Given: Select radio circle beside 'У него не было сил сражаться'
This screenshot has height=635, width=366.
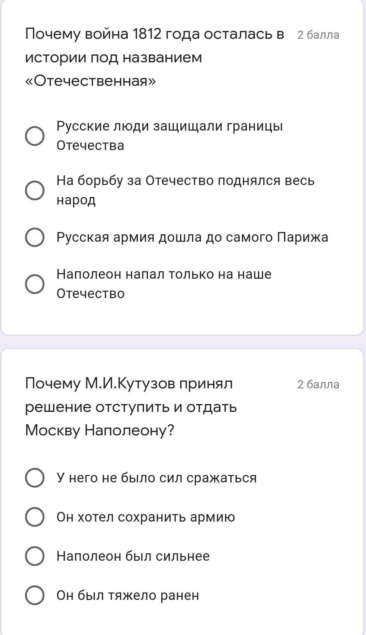Looking at the screenshot, I should (35, 478).
